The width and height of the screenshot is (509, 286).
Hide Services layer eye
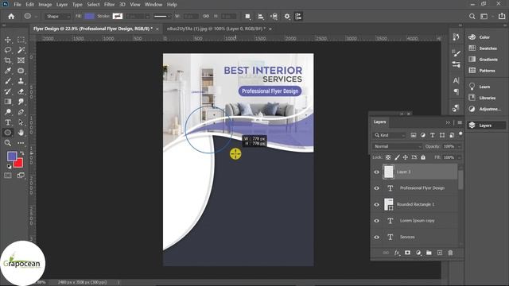click(x=376, y=237)
